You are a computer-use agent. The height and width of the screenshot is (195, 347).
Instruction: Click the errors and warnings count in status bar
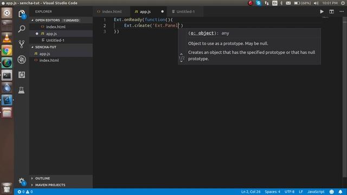pyautogui.click(x=25, y=192)
